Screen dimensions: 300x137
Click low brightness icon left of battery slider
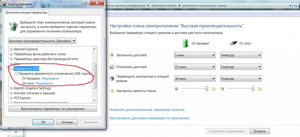point(176,89)
